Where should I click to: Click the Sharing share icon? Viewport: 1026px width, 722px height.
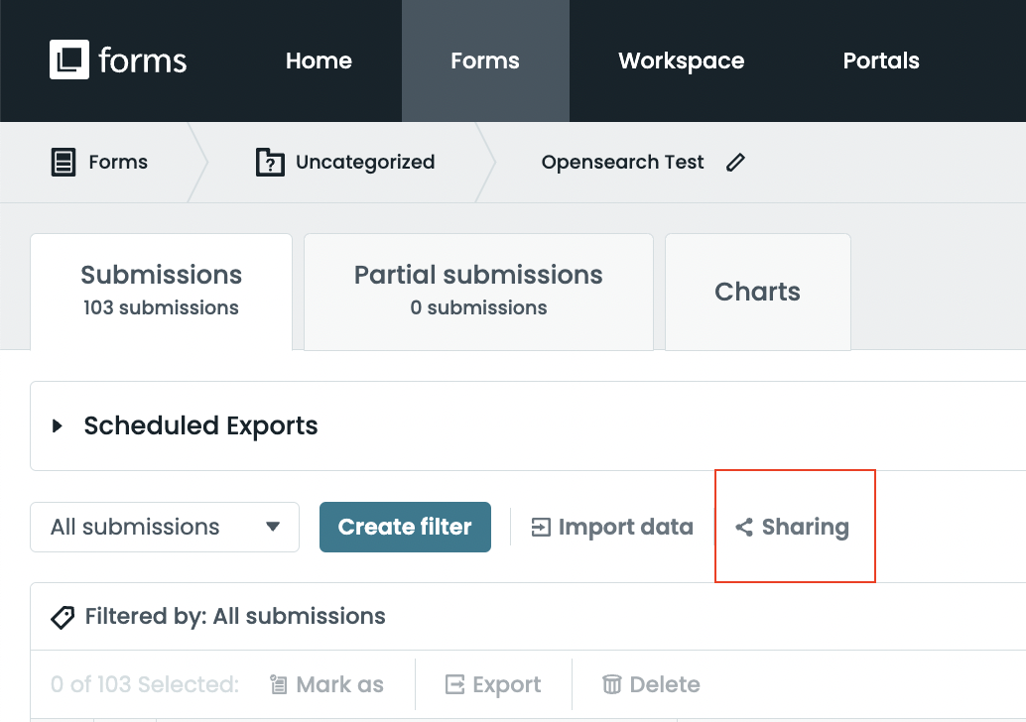(744, 528)
